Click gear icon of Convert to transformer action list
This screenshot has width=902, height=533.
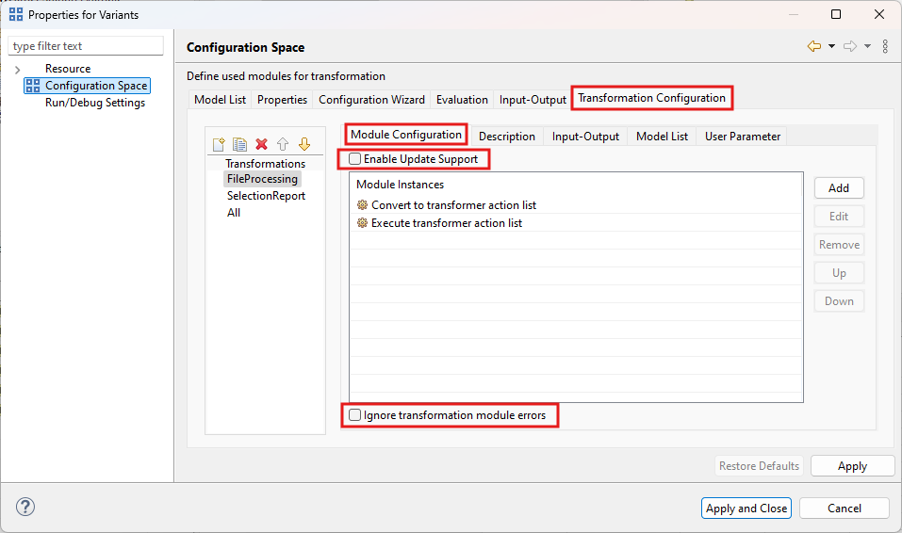point(362,205)
